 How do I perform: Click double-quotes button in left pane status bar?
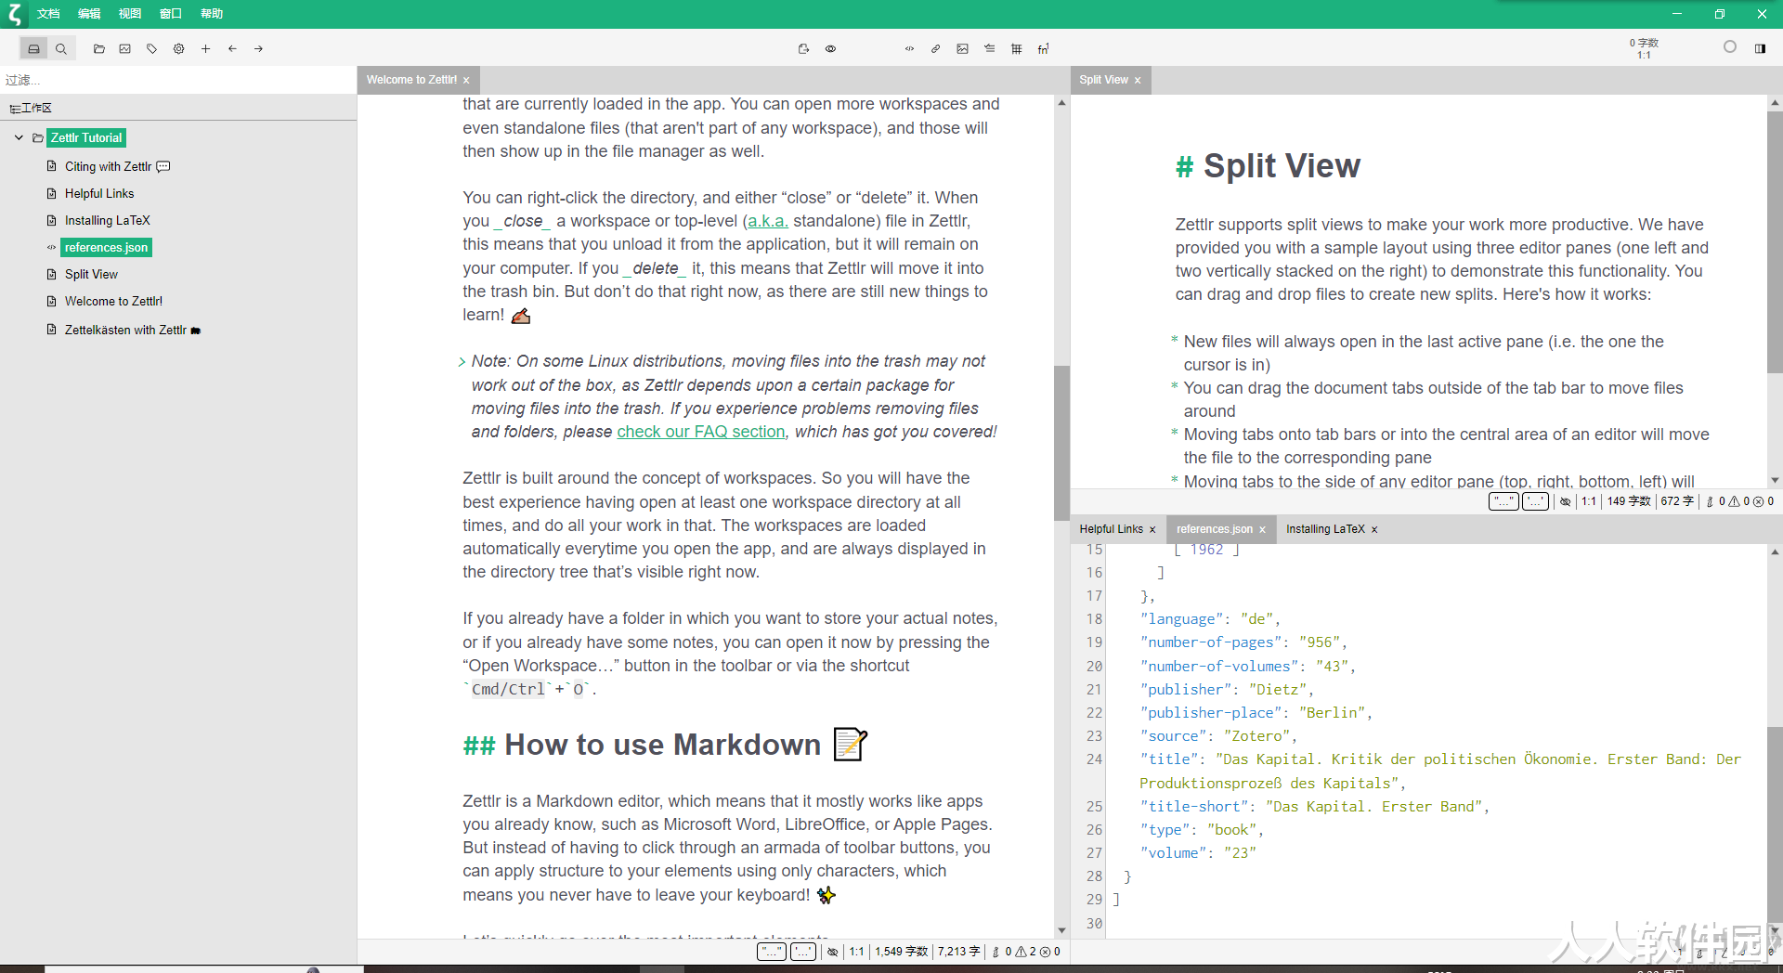772,952
